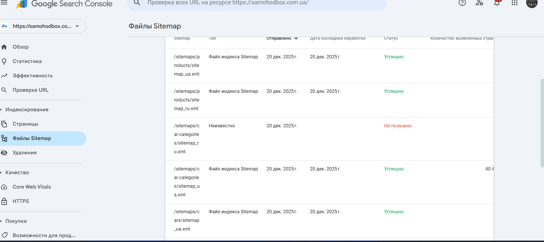Image resolution: width=544 pixels, height=242 pixels.
Task: Click the page vertical scrollbar
Action: coord(542,123)
